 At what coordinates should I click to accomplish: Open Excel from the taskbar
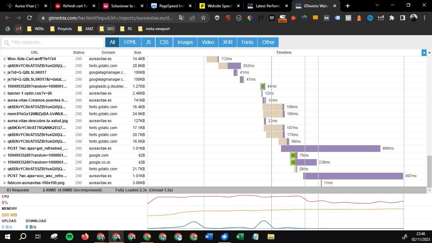click(x=240, y=237)
